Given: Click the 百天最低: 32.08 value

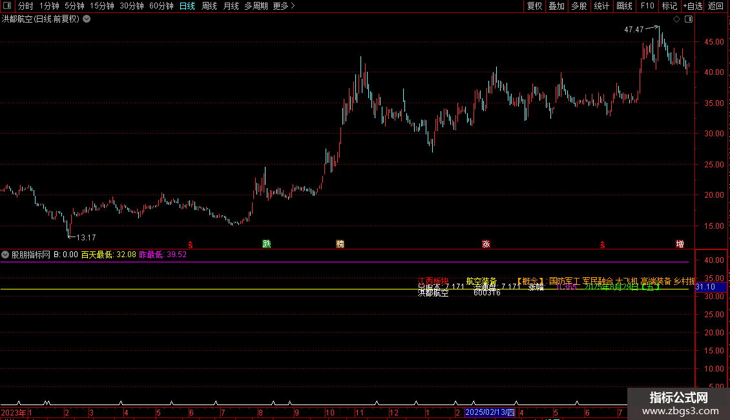Looking at the screenshot, I should pyautogui.click(x=109, y=255).
